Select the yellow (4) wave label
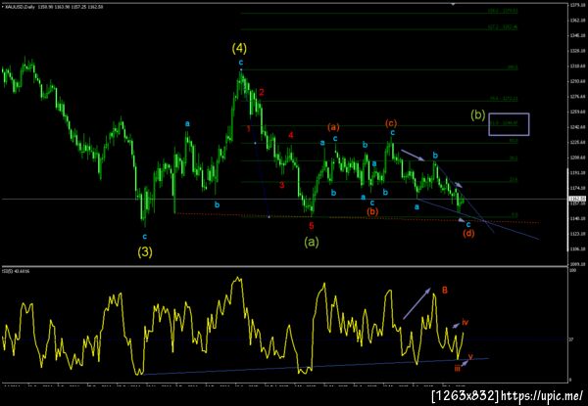588x406 pixels. click(x=239, y=48)
